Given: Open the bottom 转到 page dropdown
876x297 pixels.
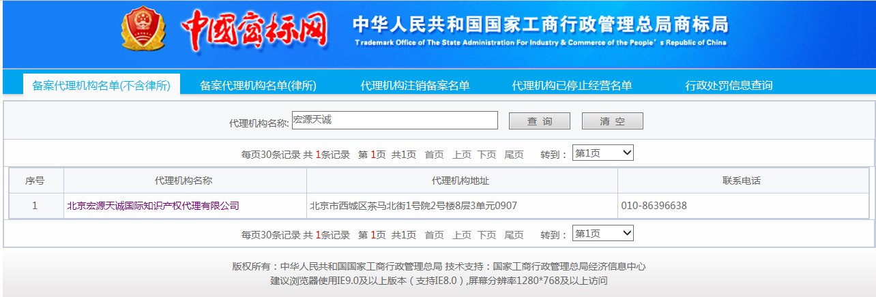Looking at the screenshot, I should (x=603, y=234).
